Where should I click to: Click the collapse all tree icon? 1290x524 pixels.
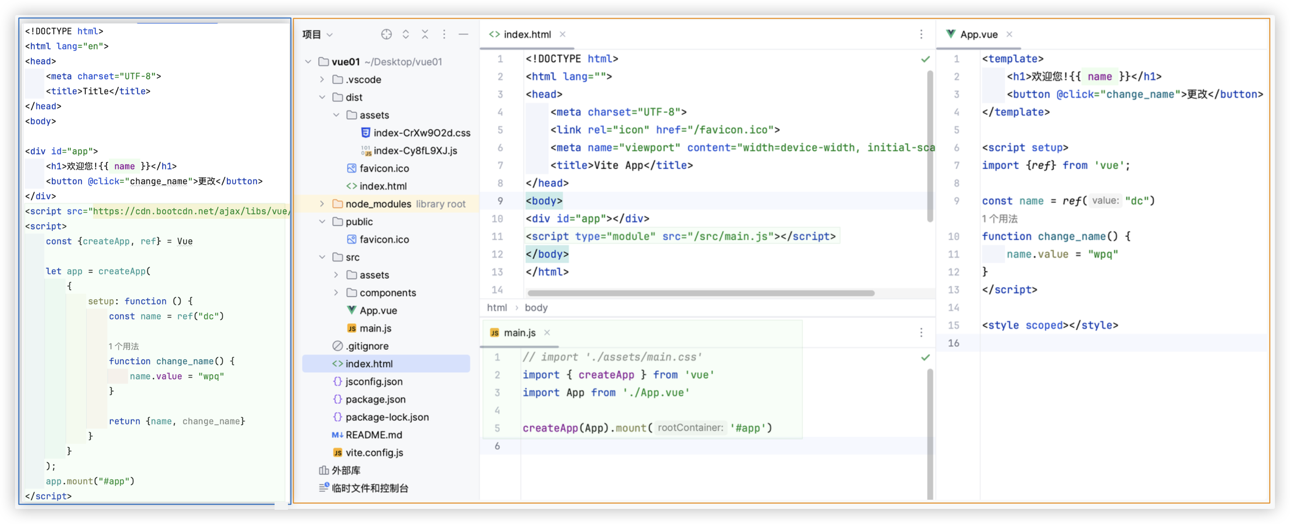click(425, 34)
